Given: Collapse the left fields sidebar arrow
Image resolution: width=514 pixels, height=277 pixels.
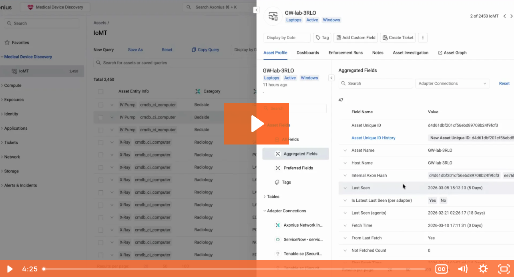Looking at the screenshot, I should coord(331,78).
